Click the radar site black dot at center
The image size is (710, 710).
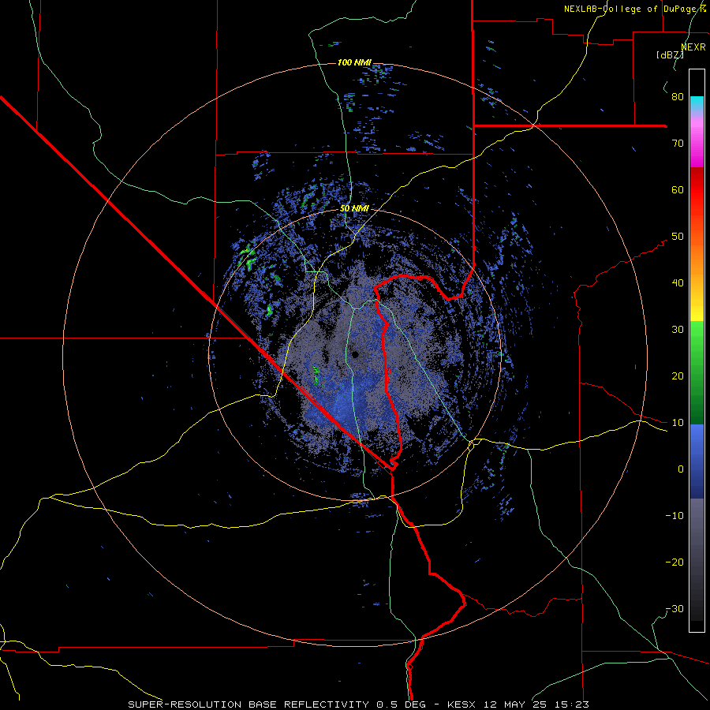(355, 354)
